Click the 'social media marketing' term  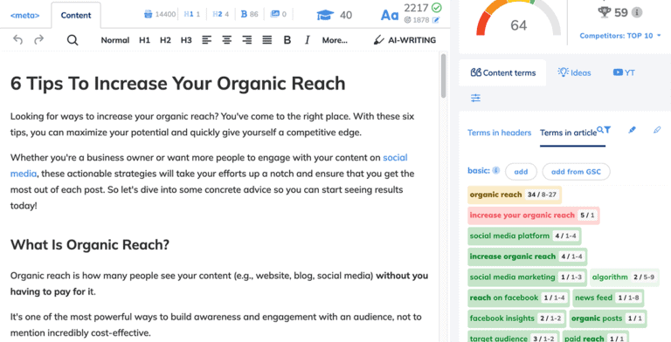click(x=527, y=277)
